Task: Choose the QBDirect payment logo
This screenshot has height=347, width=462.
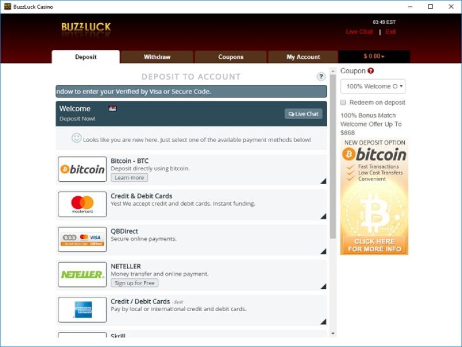Action: click(x=83, y=239)
